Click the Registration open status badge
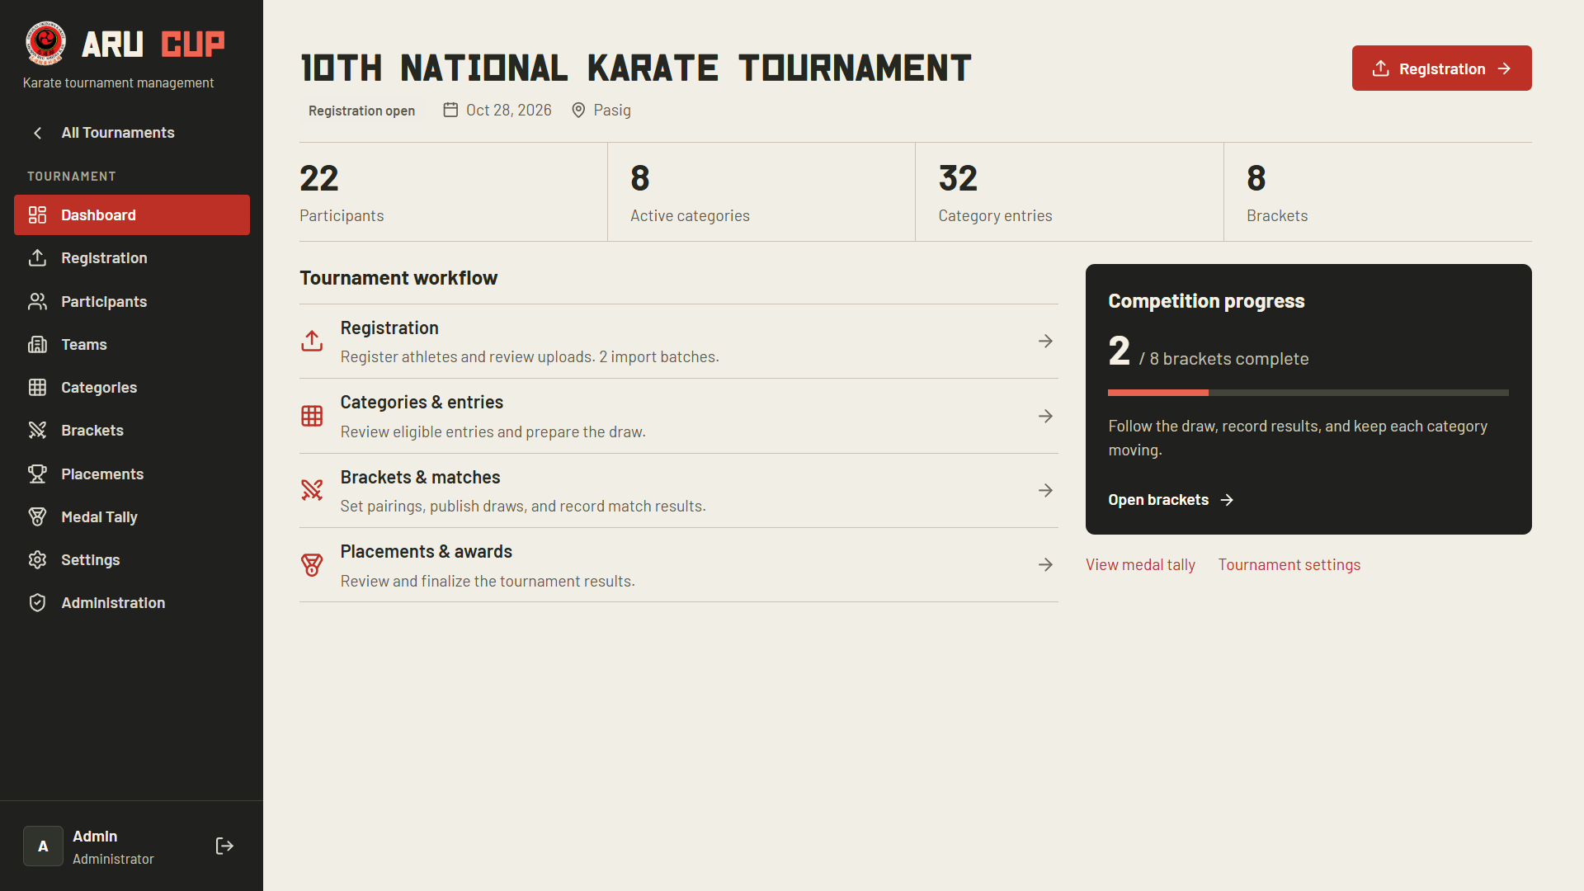The image size is (1584, 891). (361, 111)
